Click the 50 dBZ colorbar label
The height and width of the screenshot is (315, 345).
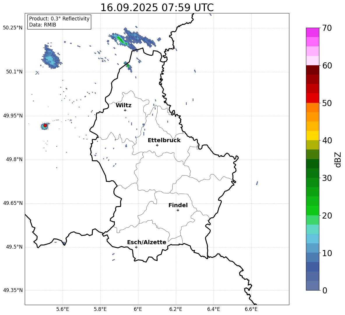coord(327,103)
